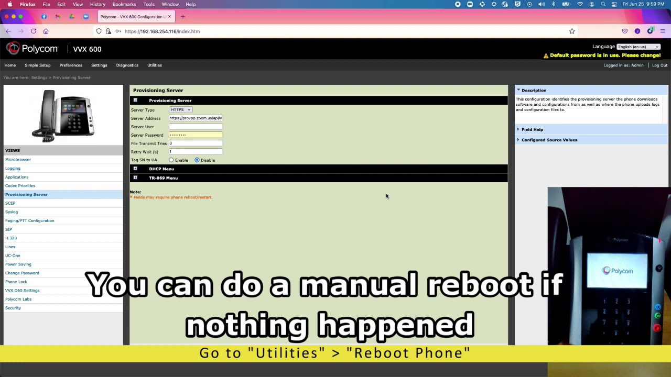Select Disable for Tag SN to UA
Screen dimensions: 671x377
coord(197,160)
